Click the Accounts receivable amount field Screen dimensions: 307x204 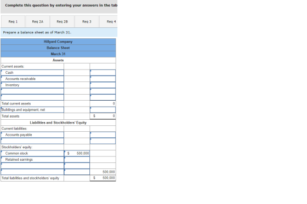(x=103, y=79)
